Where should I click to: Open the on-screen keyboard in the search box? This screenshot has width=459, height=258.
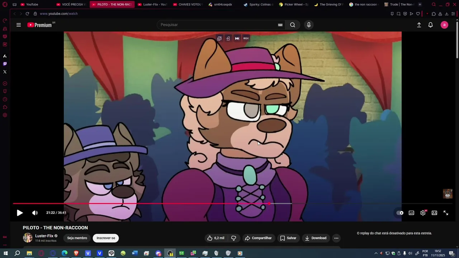[x=280, y=25]
